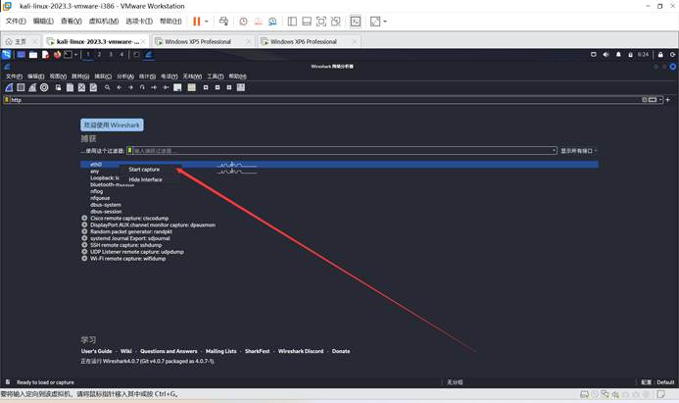Select UDP Listener remote capture udpdump option

(84, 252)
